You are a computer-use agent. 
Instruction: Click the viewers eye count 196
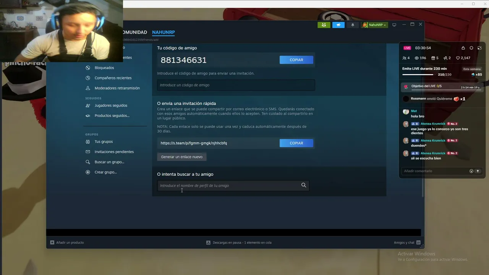click(x=420, y=58)
